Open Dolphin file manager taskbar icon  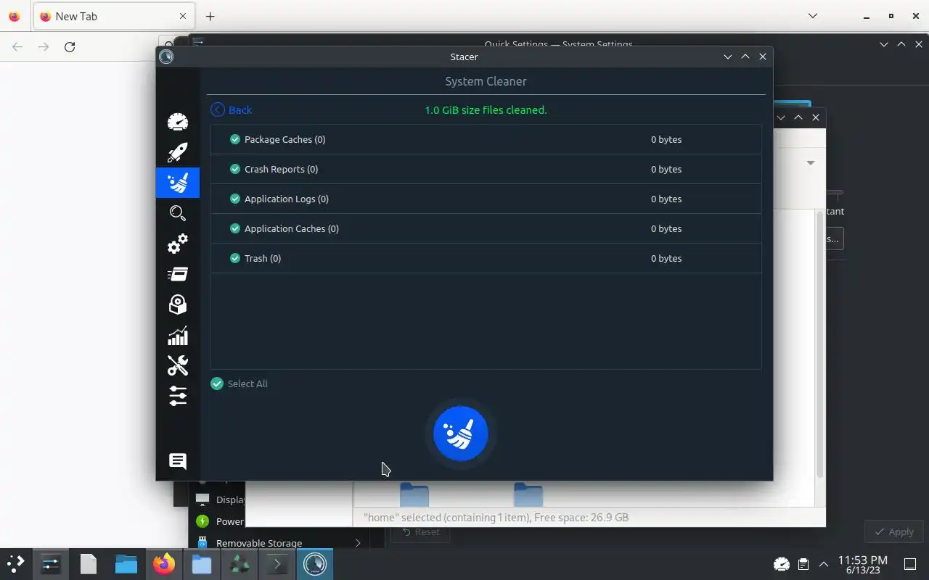tap(126, 563)
